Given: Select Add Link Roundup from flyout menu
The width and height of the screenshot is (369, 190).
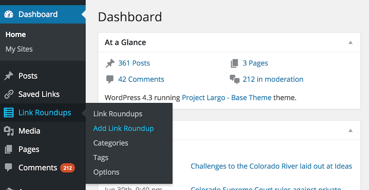Looking at the screenshot, I should pos(123,129).
